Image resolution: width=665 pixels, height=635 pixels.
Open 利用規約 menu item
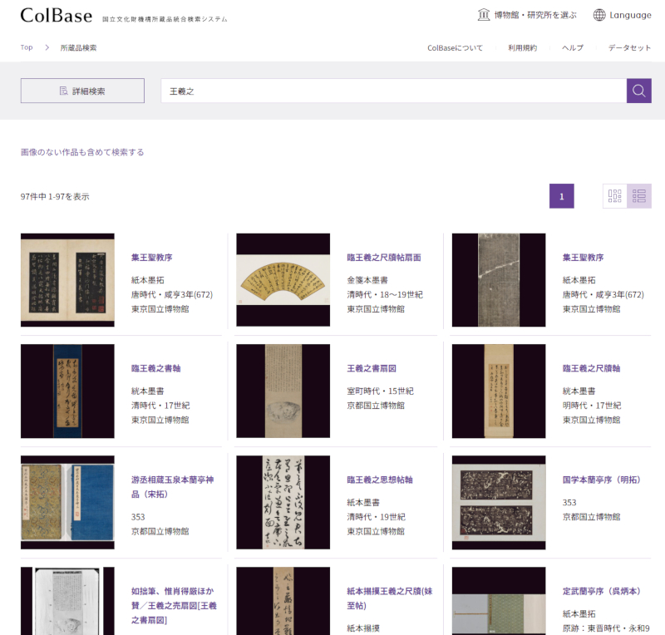tap(523, 48)
